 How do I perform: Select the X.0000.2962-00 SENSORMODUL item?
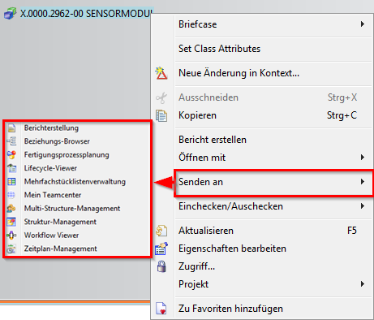pos(87,14)
